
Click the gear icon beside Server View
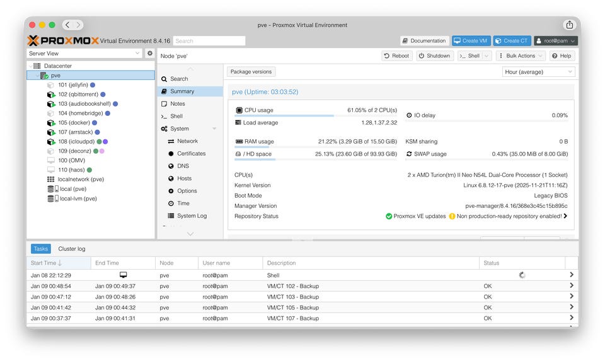click(150, 54)
